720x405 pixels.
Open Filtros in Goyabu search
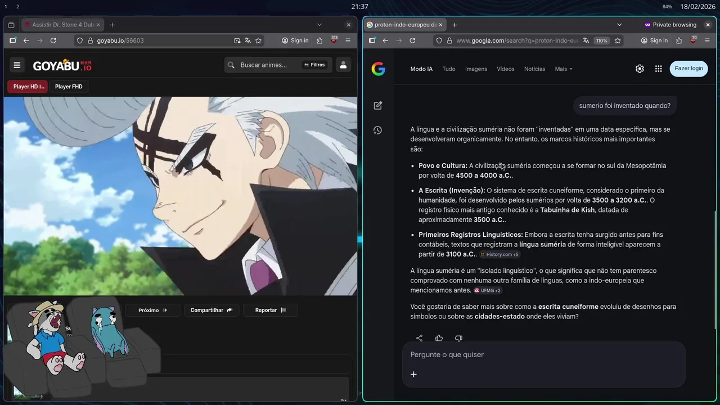pos(314,65)
